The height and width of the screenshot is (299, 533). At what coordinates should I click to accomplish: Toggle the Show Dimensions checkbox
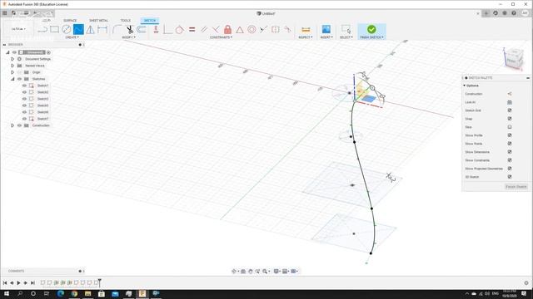[x=510, y=152]
